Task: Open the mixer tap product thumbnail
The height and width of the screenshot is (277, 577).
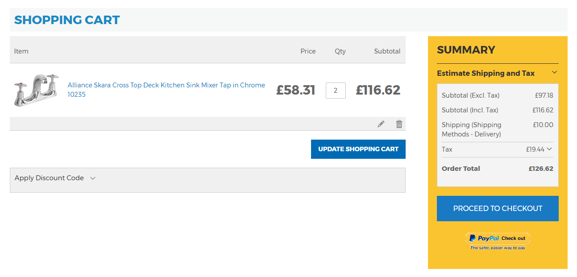Action: (36, 90)
